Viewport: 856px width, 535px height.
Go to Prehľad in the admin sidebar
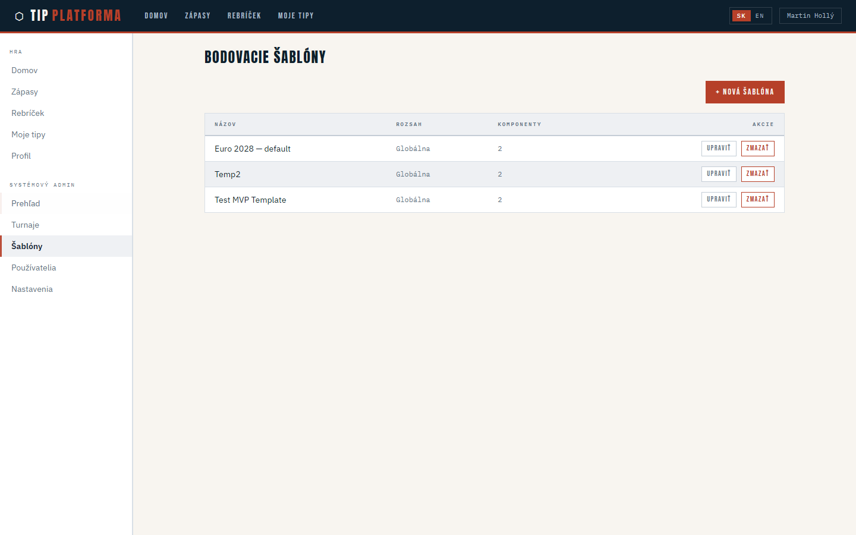(26, 203)
